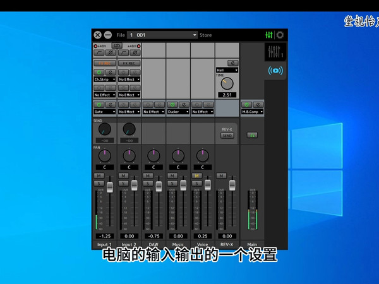This screenshot has height=284, width=379.
Task: Toggle Input 1 high-pass filter icon
Action: (99, 52)
